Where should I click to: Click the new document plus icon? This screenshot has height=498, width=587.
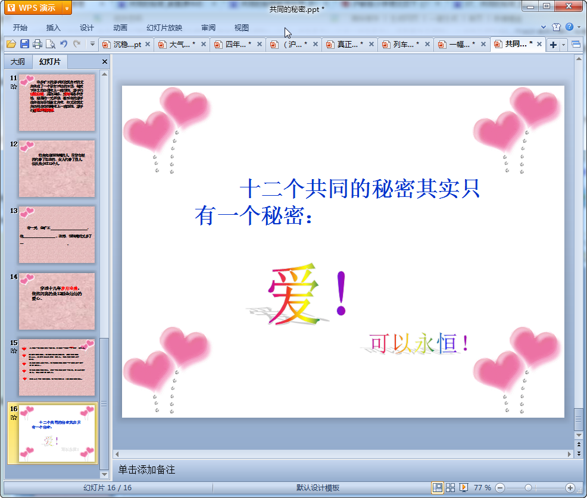pyautogui.click(x=553, y=45)
